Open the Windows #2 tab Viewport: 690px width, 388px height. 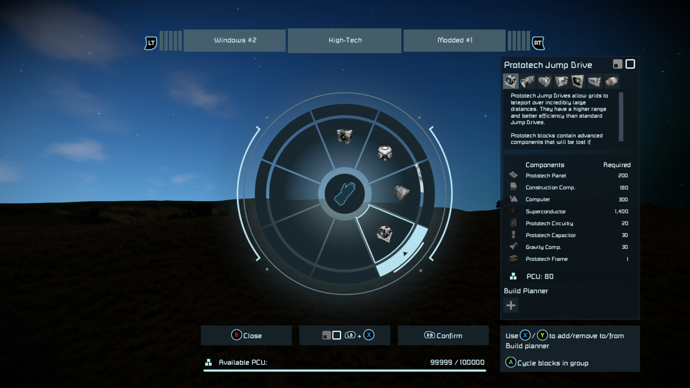click(235, 41)
